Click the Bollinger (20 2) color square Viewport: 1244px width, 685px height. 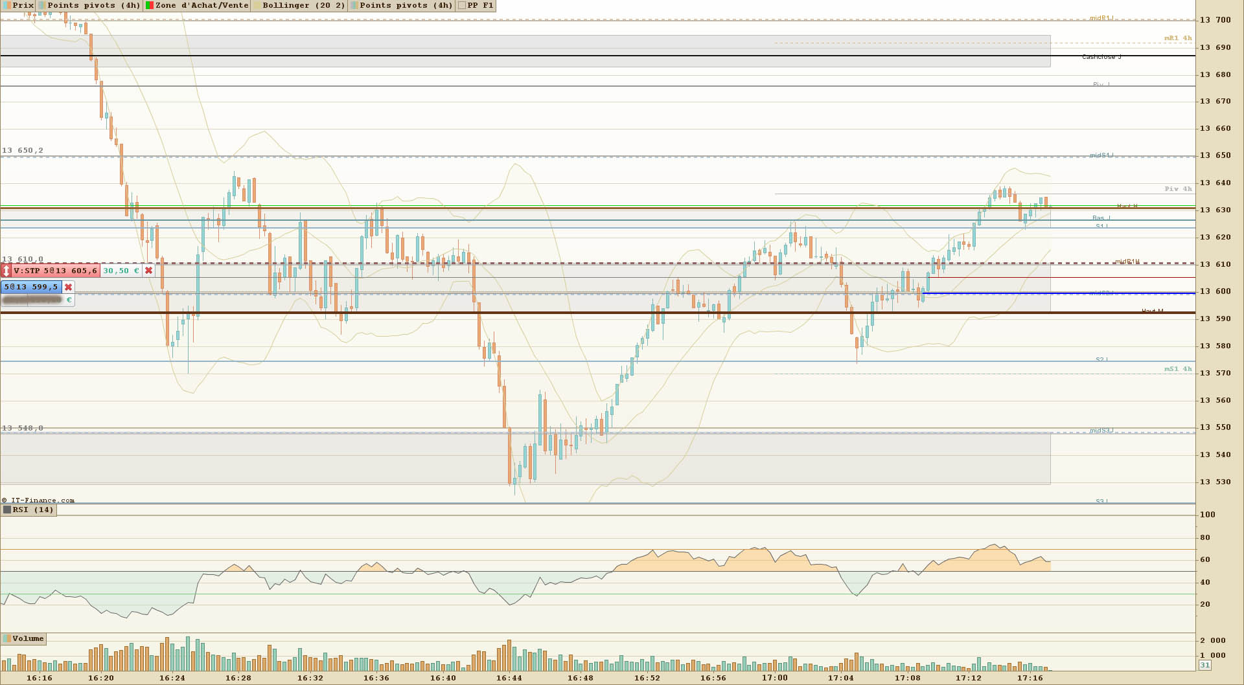pos(257,5)
